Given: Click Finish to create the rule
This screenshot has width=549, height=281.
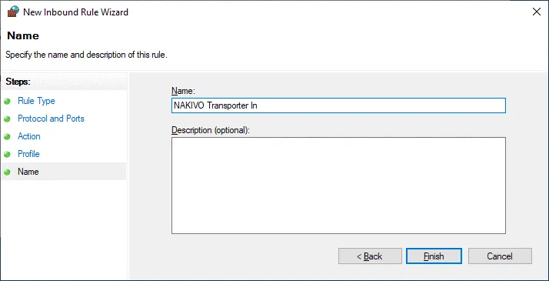Looking at the screenshot, I should 434,256.
